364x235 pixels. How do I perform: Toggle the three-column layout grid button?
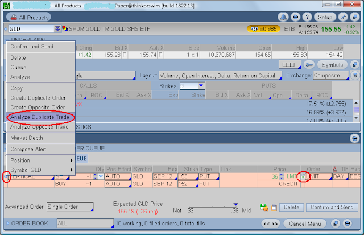tap(289, 64)
